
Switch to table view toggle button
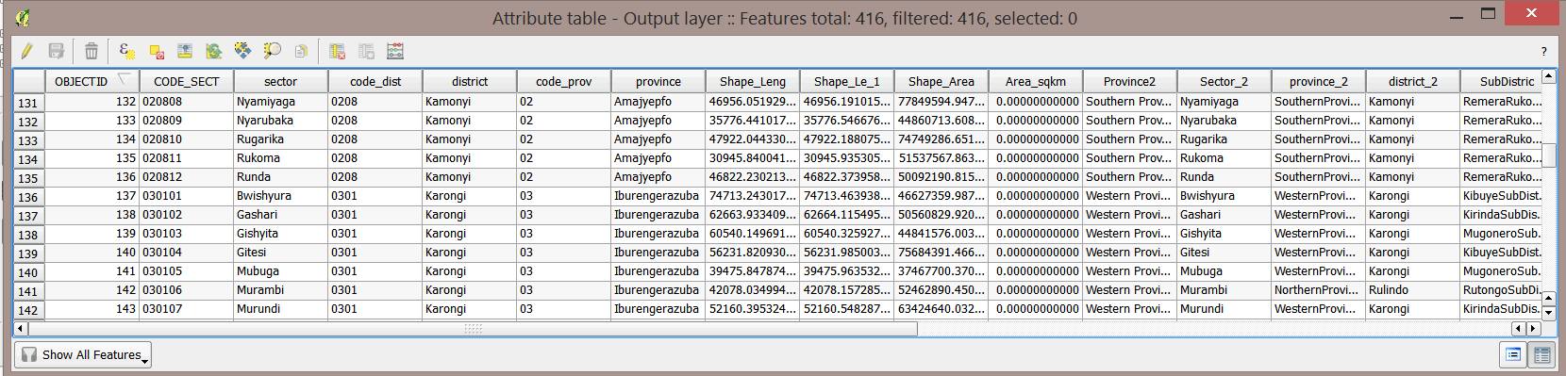1542,354
